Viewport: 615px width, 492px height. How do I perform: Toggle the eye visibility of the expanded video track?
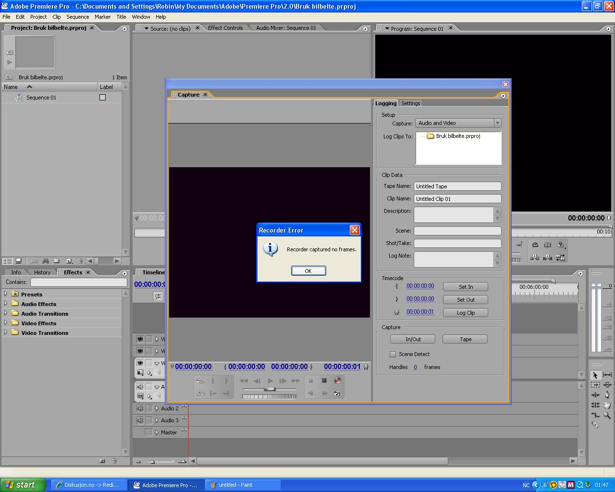(140, 363)
